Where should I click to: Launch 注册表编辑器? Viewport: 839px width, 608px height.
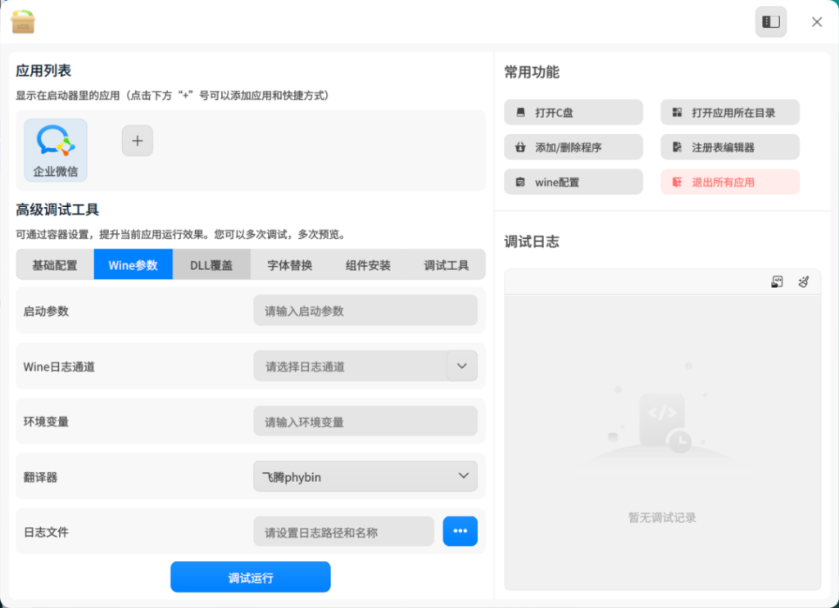pyautogui.click(x=729, y=147)
